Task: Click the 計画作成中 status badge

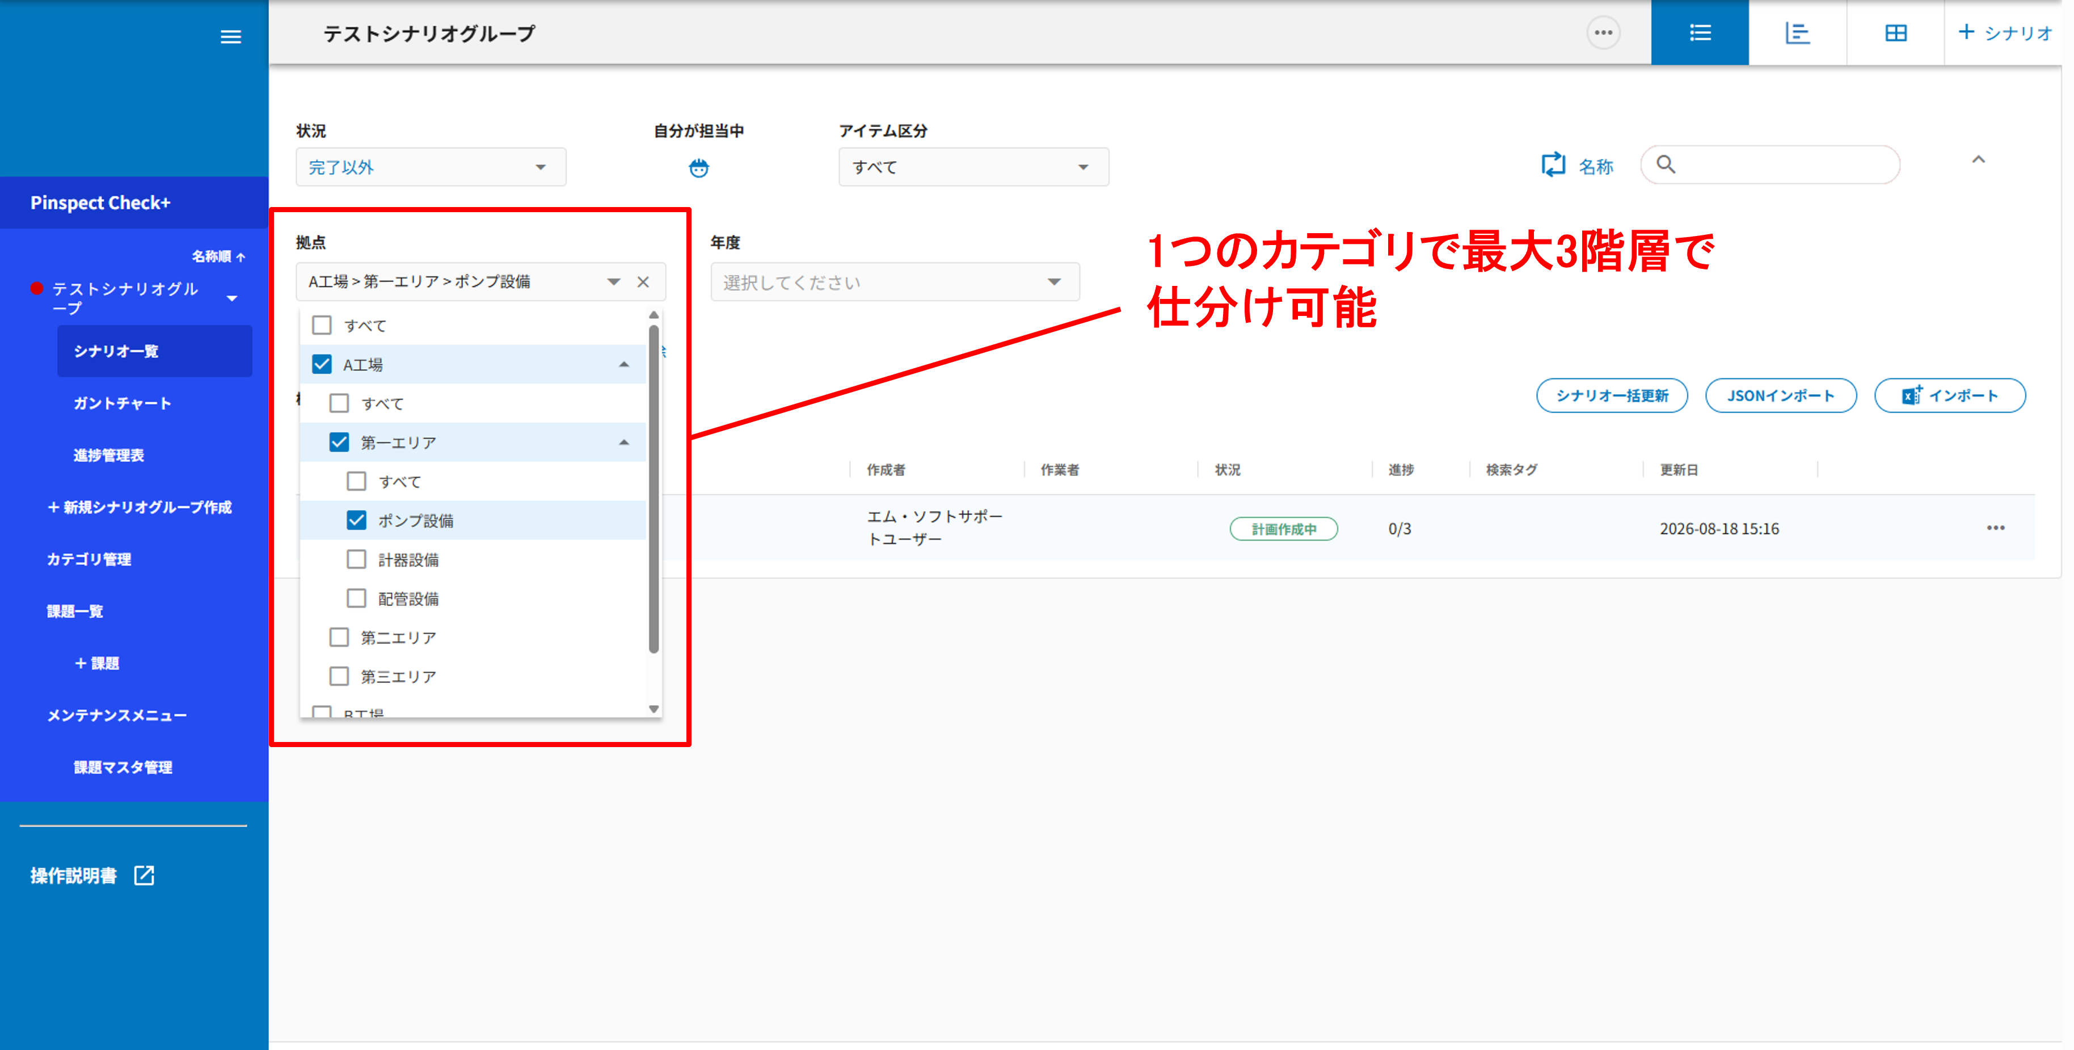Action: pos(1283,529)
